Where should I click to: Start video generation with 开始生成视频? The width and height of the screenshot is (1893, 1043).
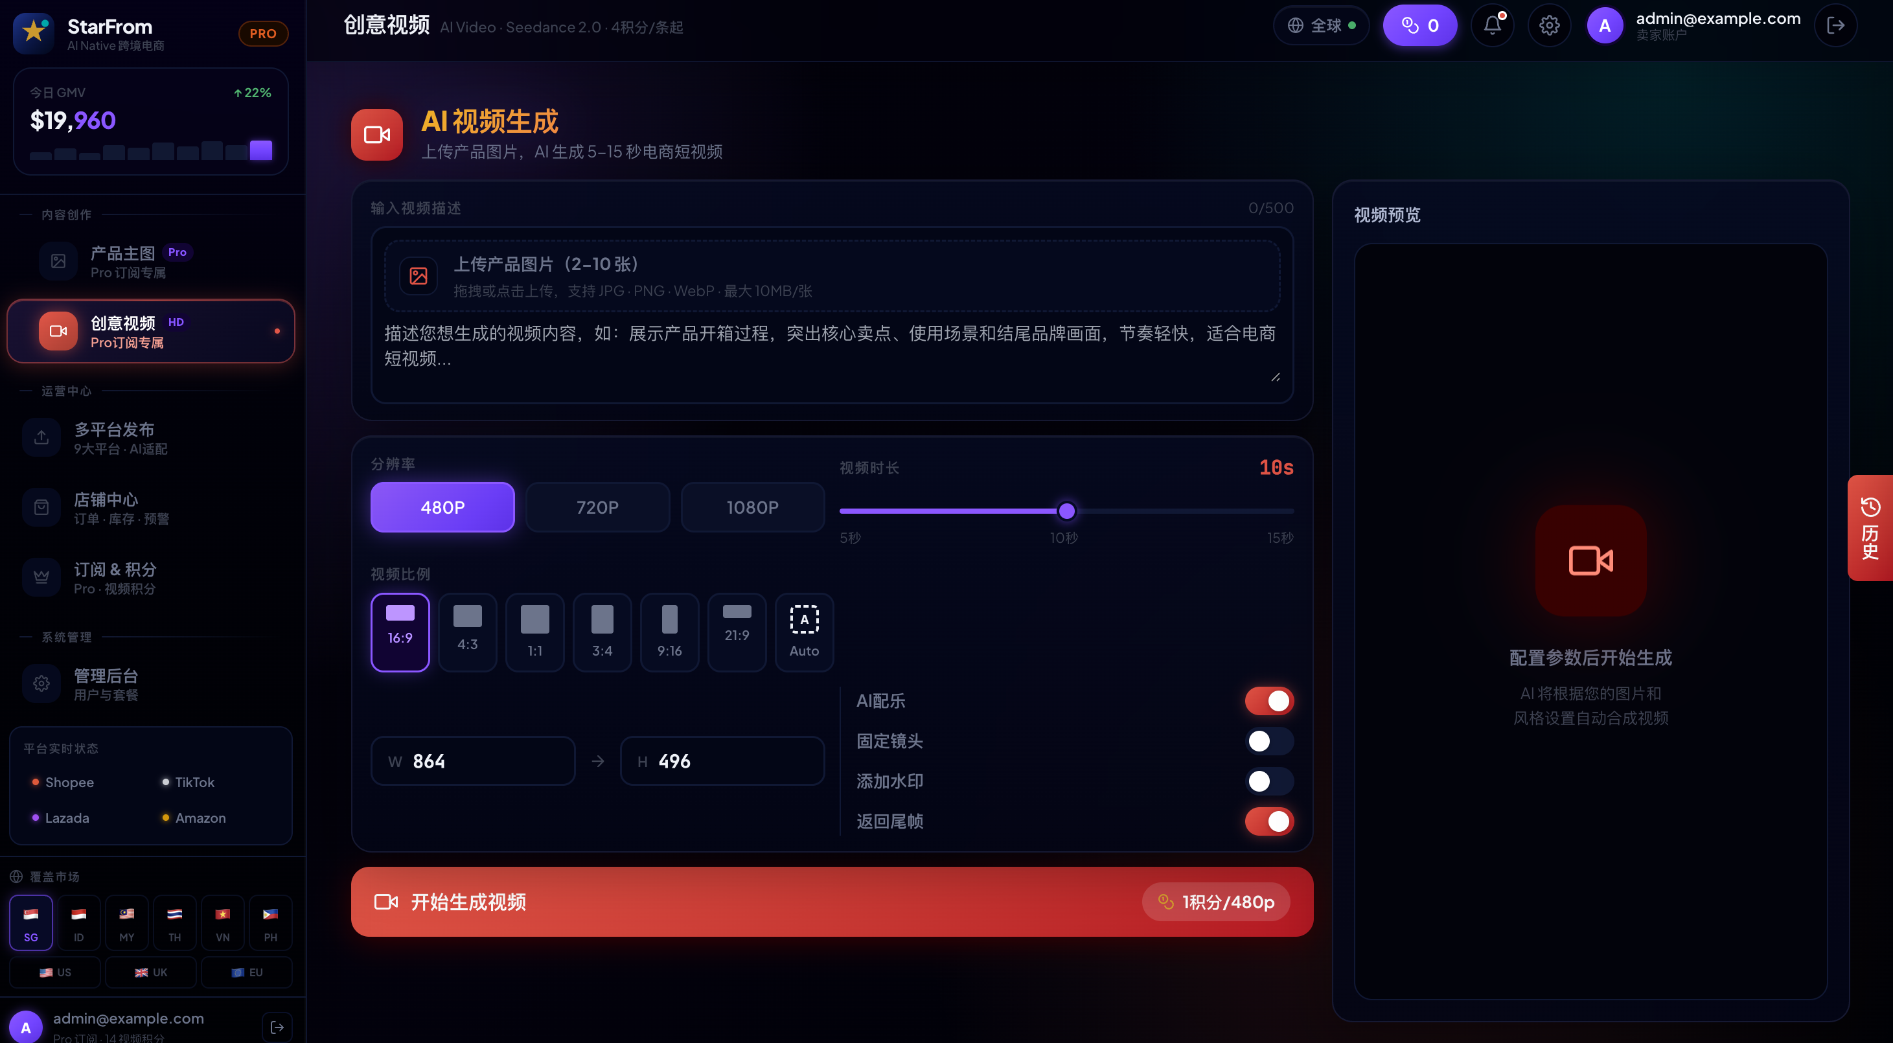coord(831,901)
